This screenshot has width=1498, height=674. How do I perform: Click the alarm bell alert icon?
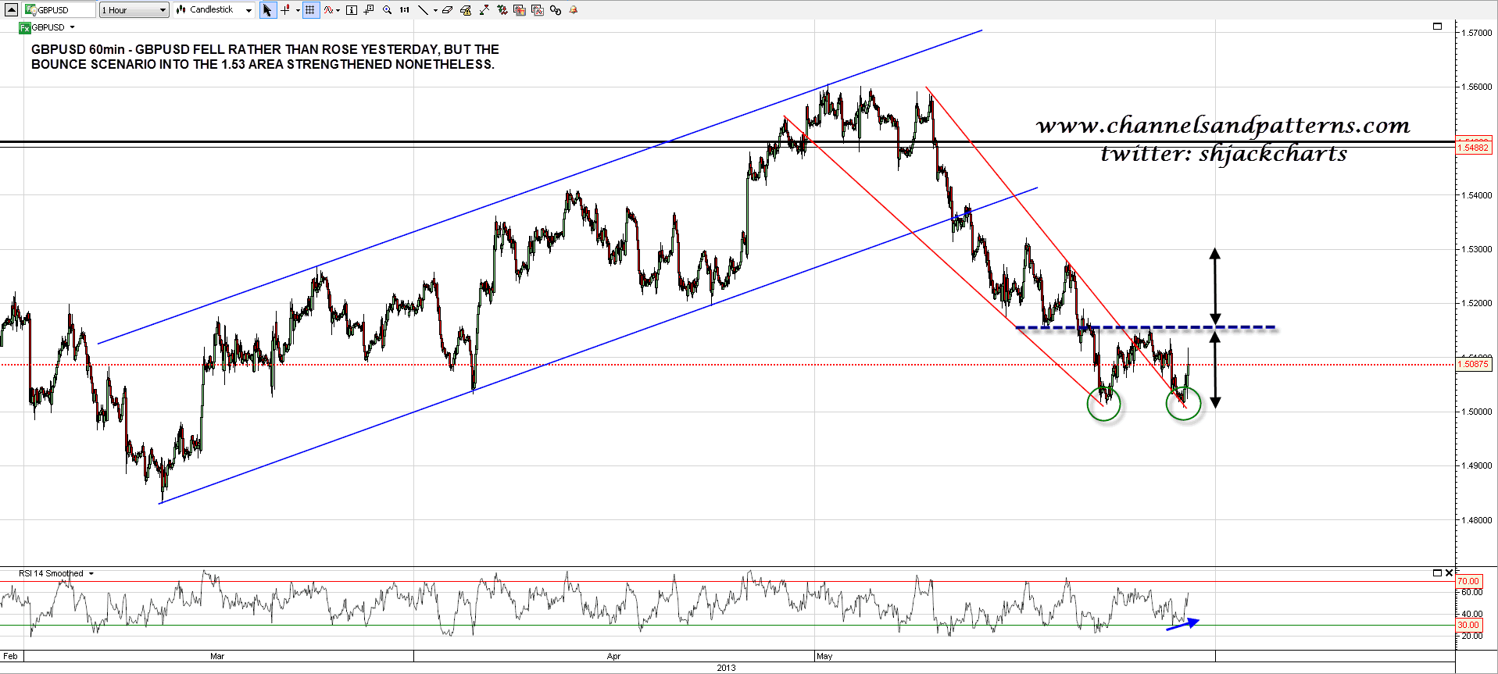point(573,10)
